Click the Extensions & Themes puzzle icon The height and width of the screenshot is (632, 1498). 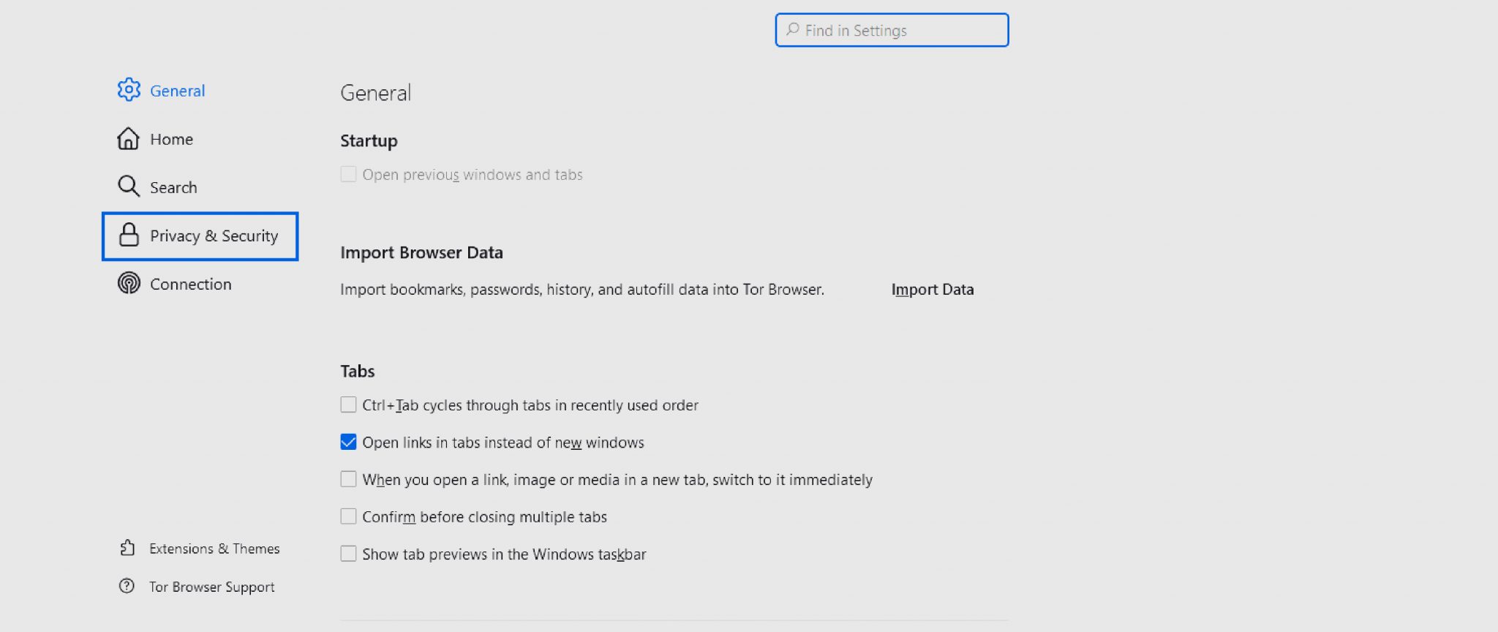tap(127, 548)
